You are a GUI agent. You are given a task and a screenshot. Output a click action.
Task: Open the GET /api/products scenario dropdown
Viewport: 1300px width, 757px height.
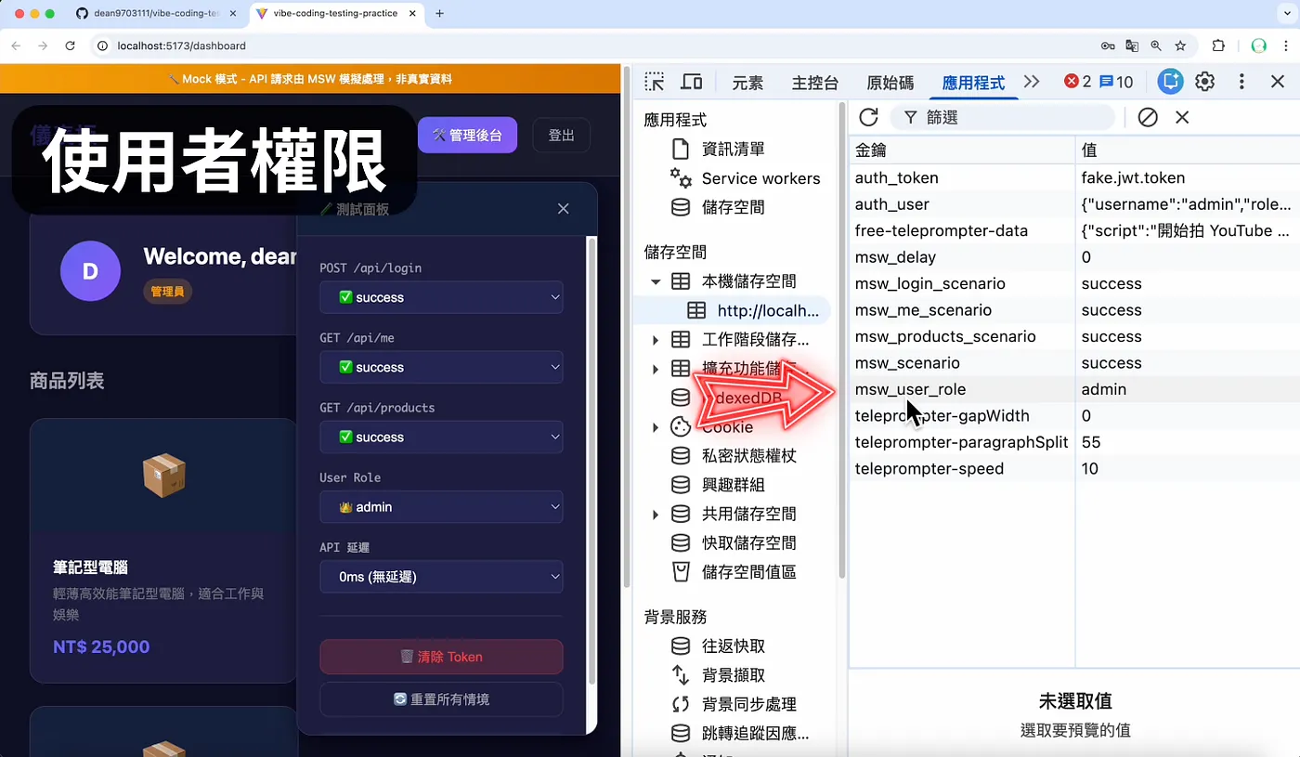(x=441, y=437)
